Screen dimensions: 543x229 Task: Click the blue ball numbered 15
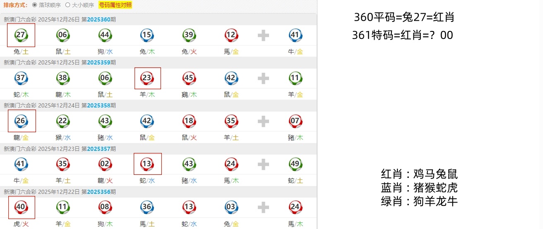pos(147,35)
